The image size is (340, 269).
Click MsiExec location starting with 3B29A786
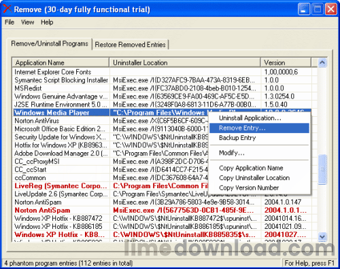(x=184, y=202)
